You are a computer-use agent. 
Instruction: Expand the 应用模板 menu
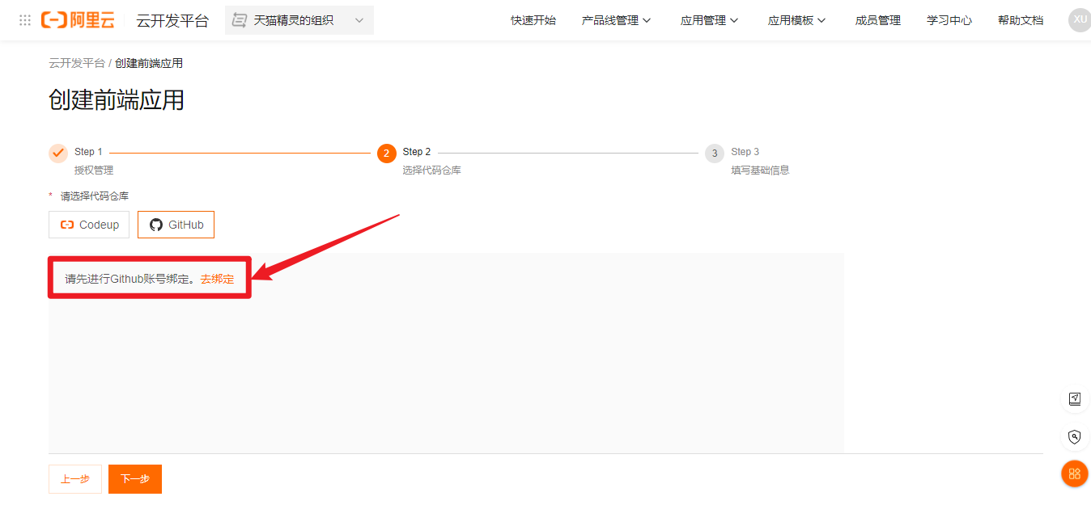pos(797,20)
